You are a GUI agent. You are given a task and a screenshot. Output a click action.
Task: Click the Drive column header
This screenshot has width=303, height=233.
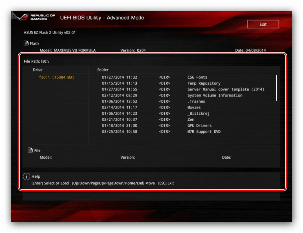click(38, 70)
